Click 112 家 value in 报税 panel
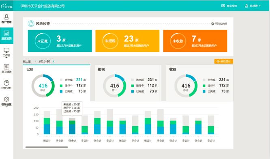 [x=152, y=86]
